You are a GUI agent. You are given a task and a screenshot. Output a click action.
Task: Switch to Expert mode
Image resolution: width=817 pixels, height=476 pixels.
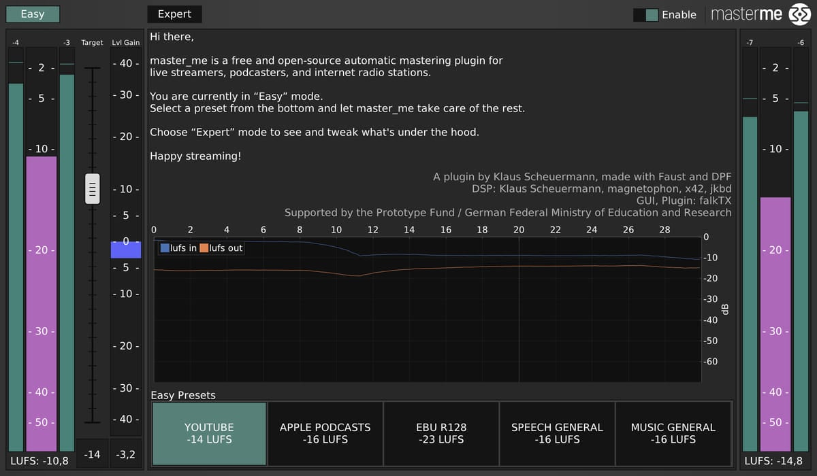pos(174,14)
